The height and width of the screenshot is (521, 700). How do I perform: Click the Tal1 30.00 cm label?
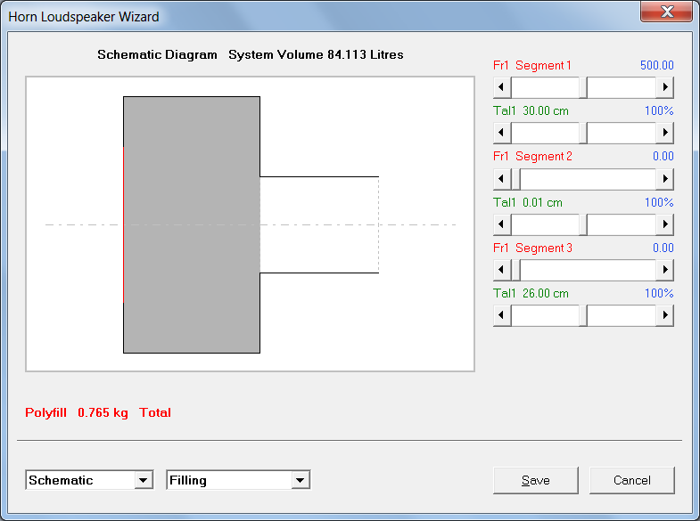[531, 111]
